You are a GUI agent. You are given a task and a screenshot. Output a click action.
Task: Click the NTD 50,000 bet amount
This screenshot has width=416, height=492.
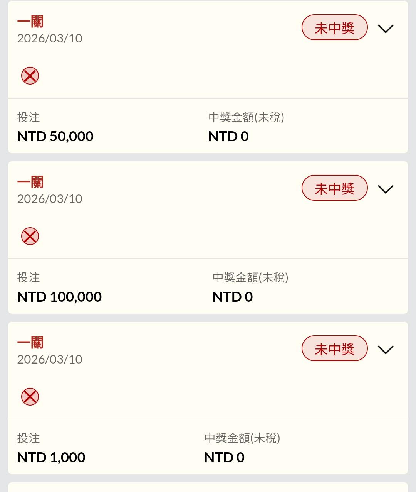[x=55, y=136]
